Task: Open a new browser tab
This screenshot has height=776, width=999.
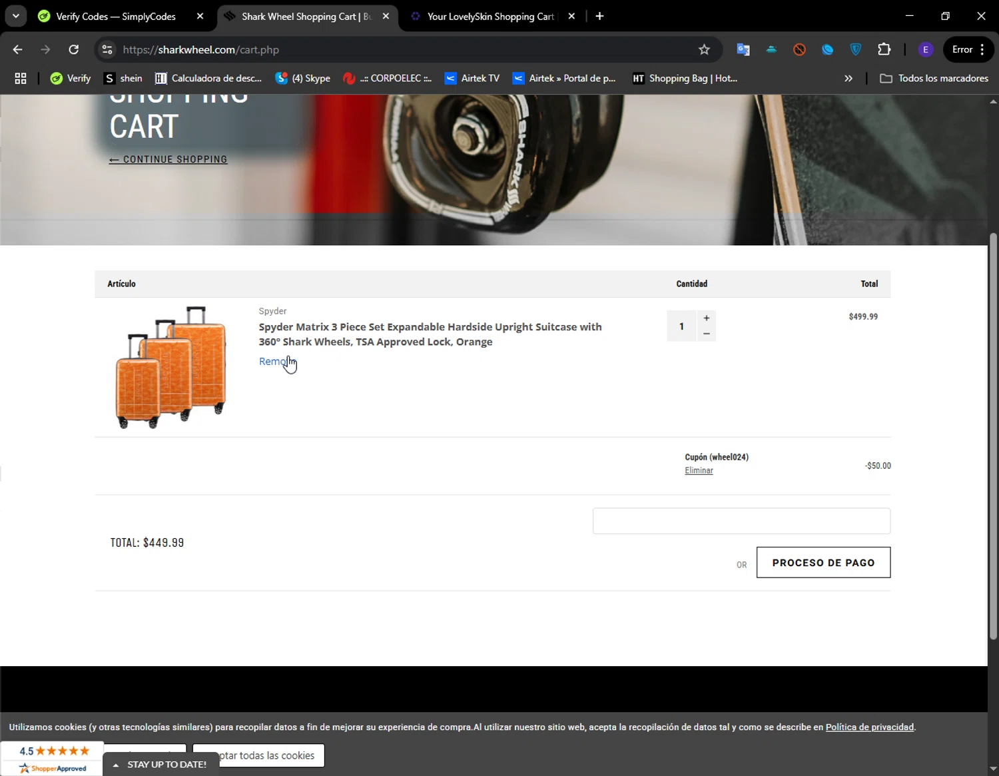Action: pos(599,16)
